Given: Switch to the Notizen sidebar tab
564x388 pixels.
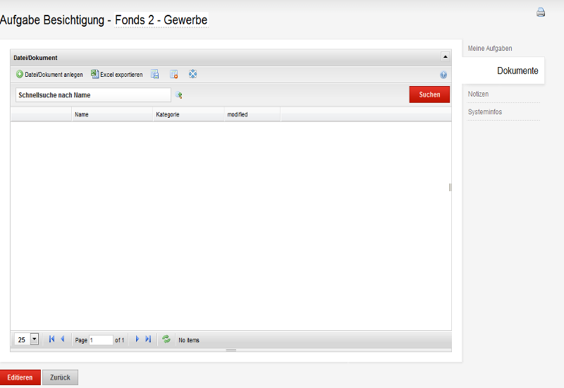Looking at the screenshot, I should coord(478,95).
